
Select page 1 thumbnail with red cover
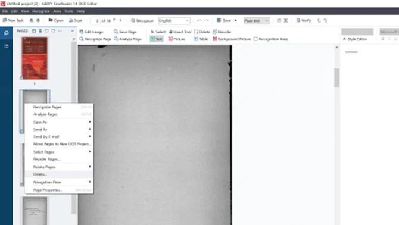pos(35,58)
